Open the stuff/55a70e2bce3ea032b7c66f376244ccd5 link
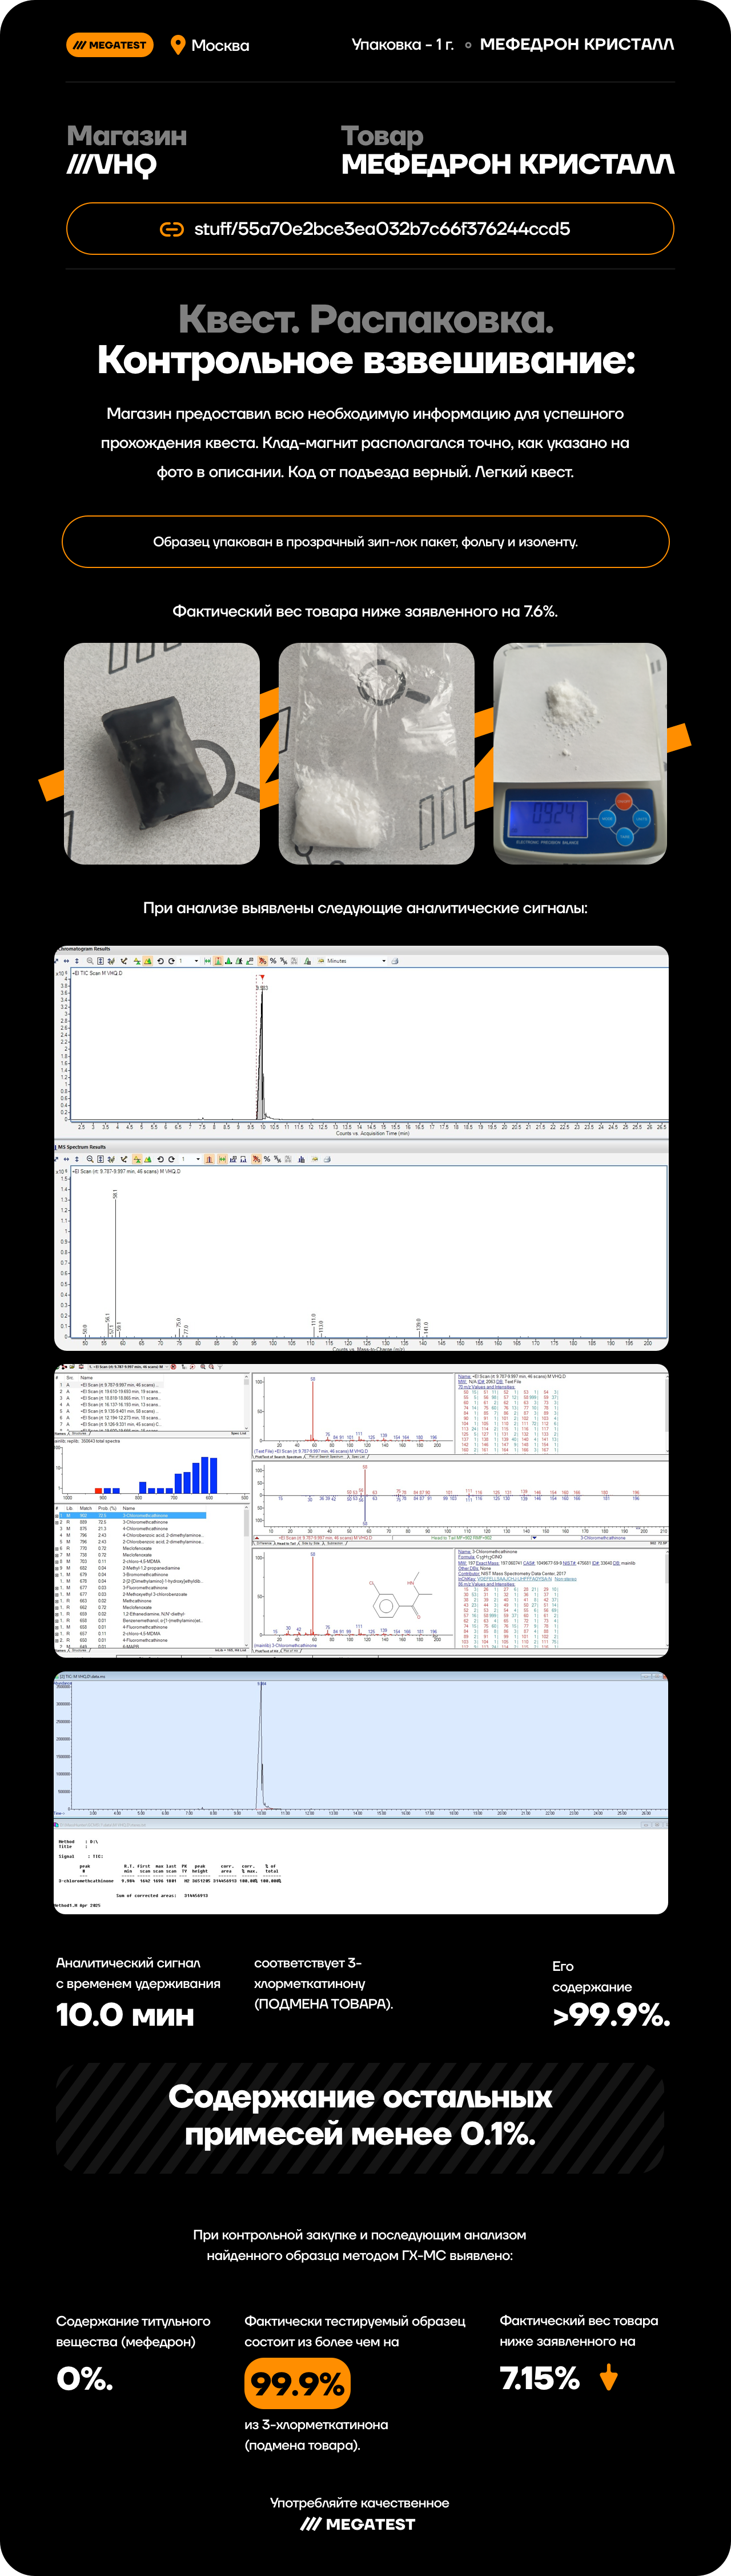 click(x=381, y=229)
